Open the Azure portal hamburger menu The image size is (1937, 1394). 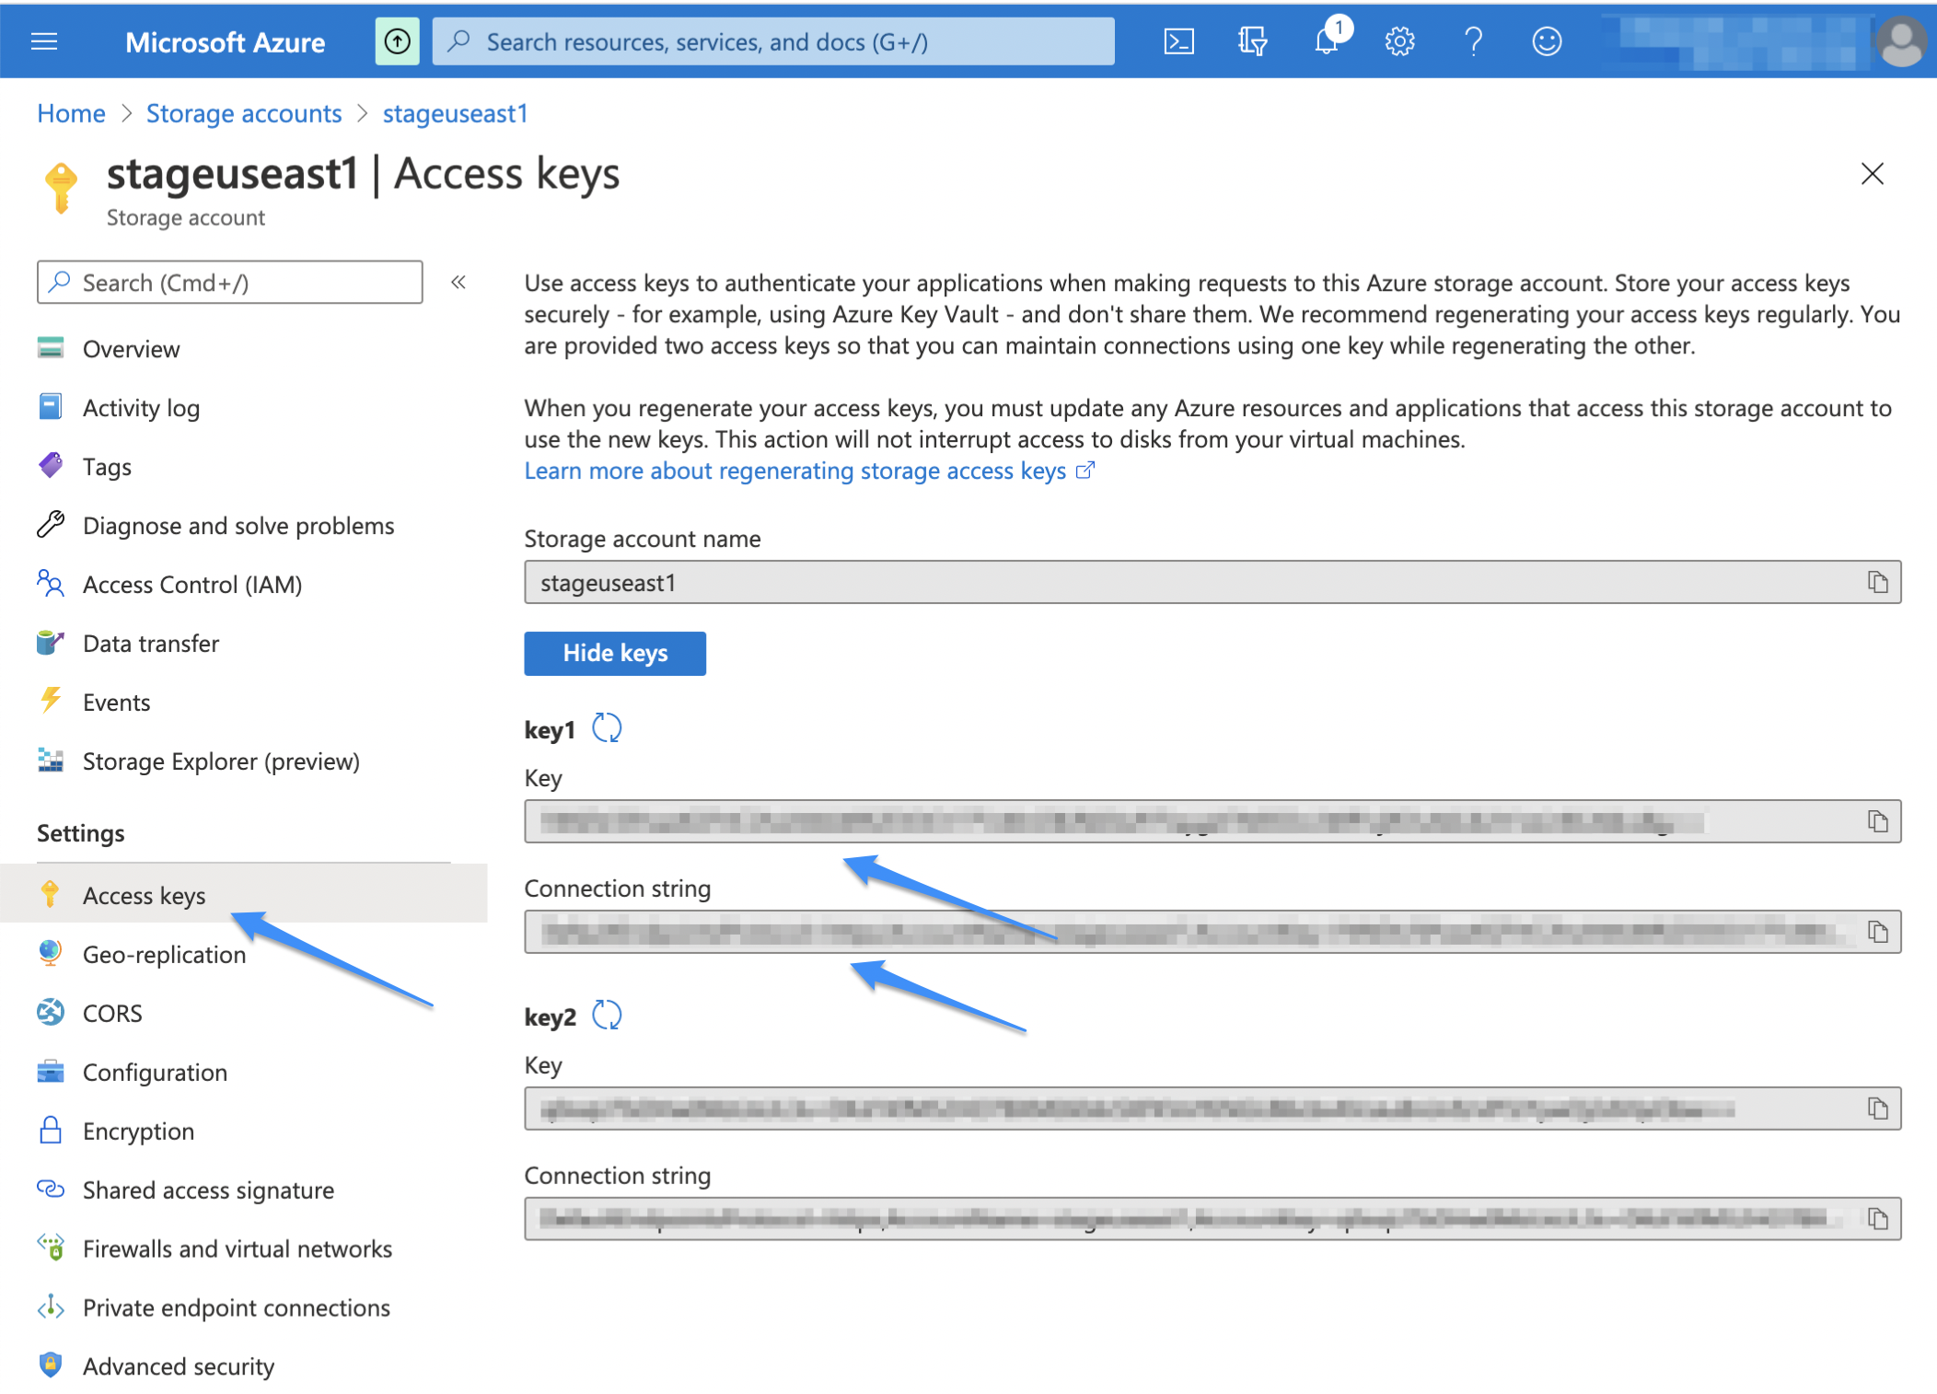pos(44,41)
